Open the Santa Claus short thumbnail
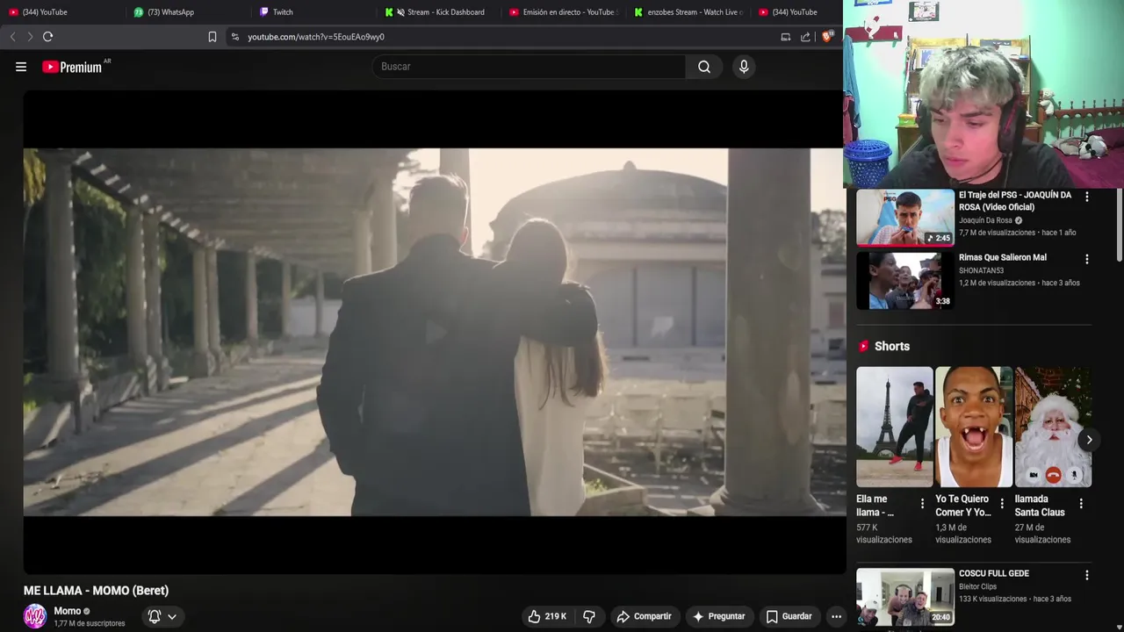 [x=1053, y=427]
